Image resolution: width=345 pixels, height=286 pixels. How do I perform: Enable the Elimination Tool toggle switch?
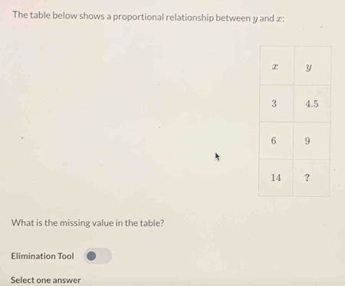[97, 256]
